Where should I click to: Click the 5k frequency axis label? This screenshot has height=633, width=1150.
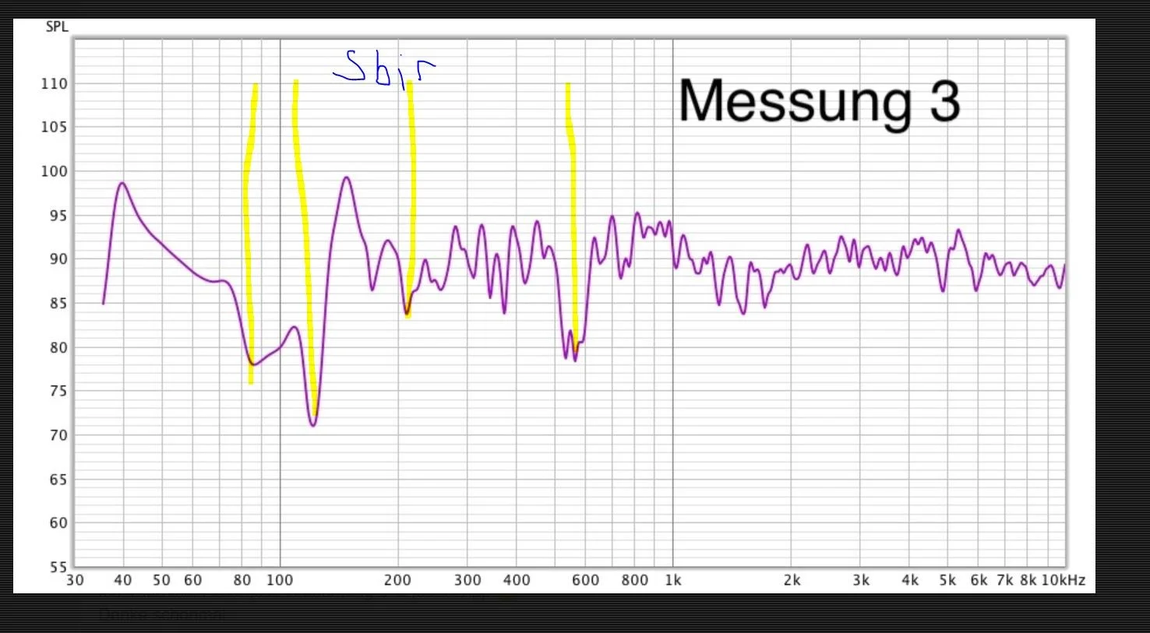pyautogui.click(x=947, y=580)
